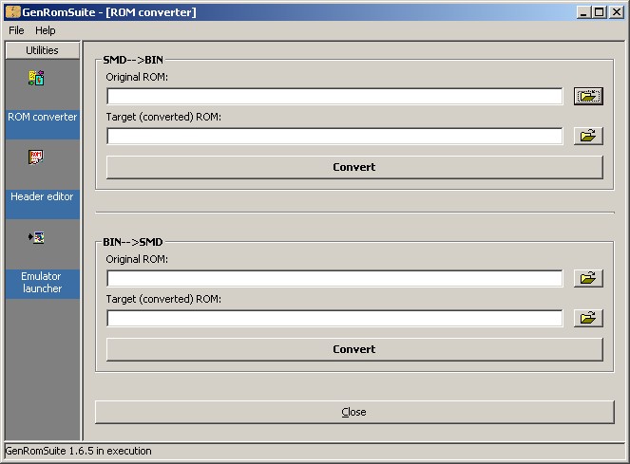Focus BIN-->SMD Original ROM input field

tap(334, 278)
